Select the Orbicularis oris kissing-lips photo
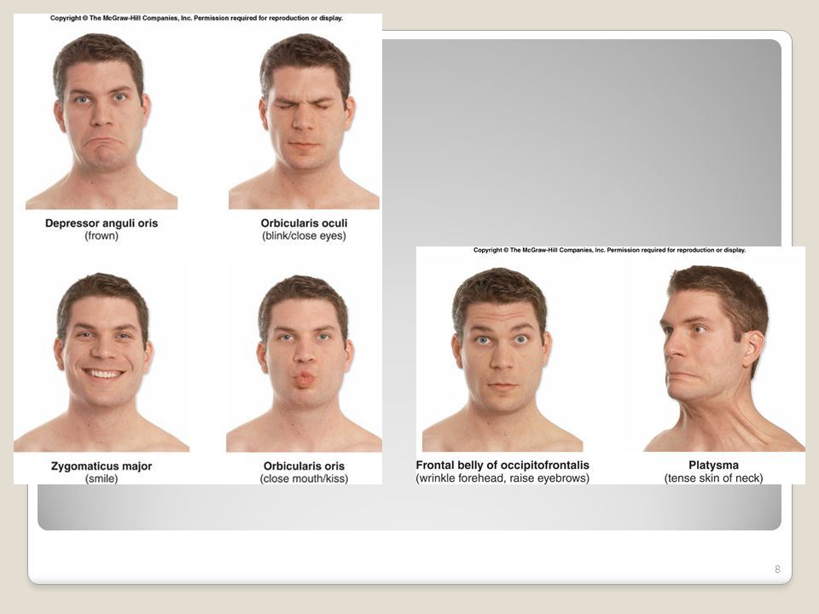The height and width of the screenshot is (614, 819). (x=304, y=362)
